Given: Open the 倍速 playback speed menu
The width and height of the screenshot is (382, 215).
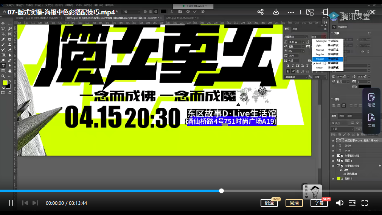Looking at the screenshot, I should [269, 203].
